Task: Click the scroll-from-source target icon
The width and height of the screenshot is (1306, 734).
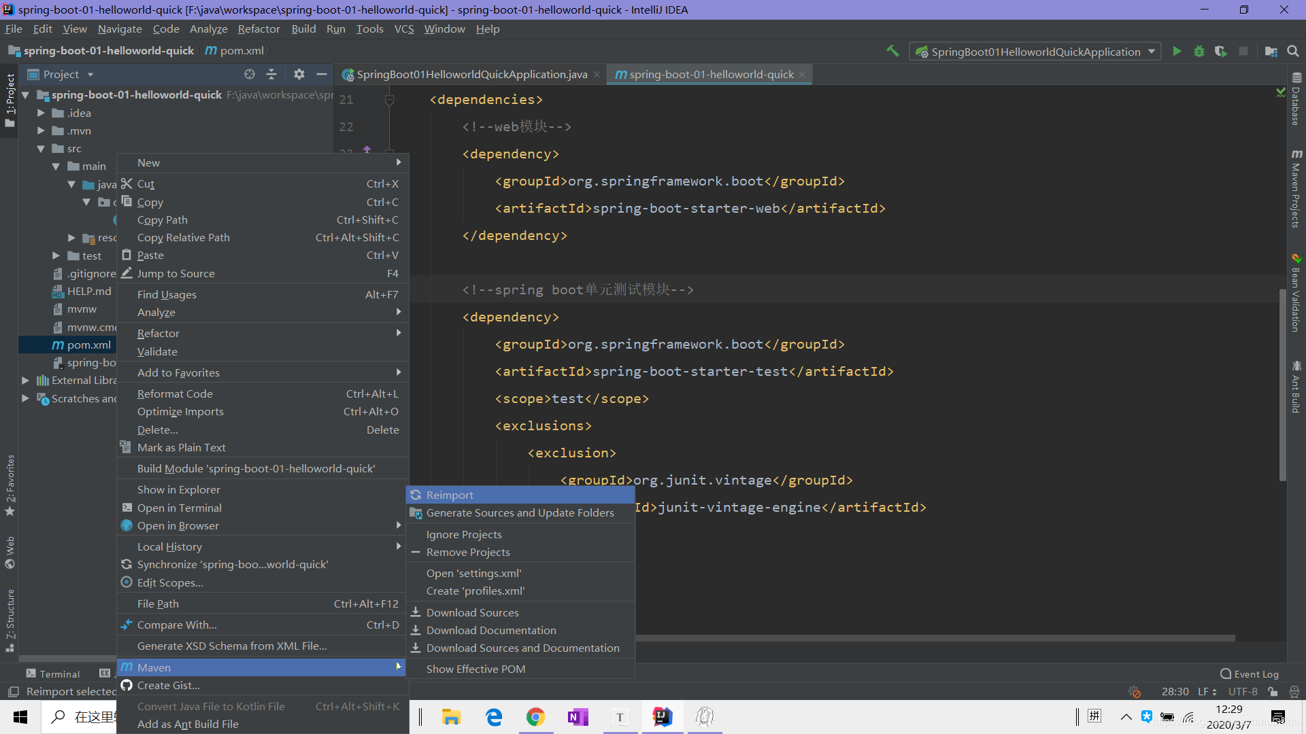Action: (250, 74)
